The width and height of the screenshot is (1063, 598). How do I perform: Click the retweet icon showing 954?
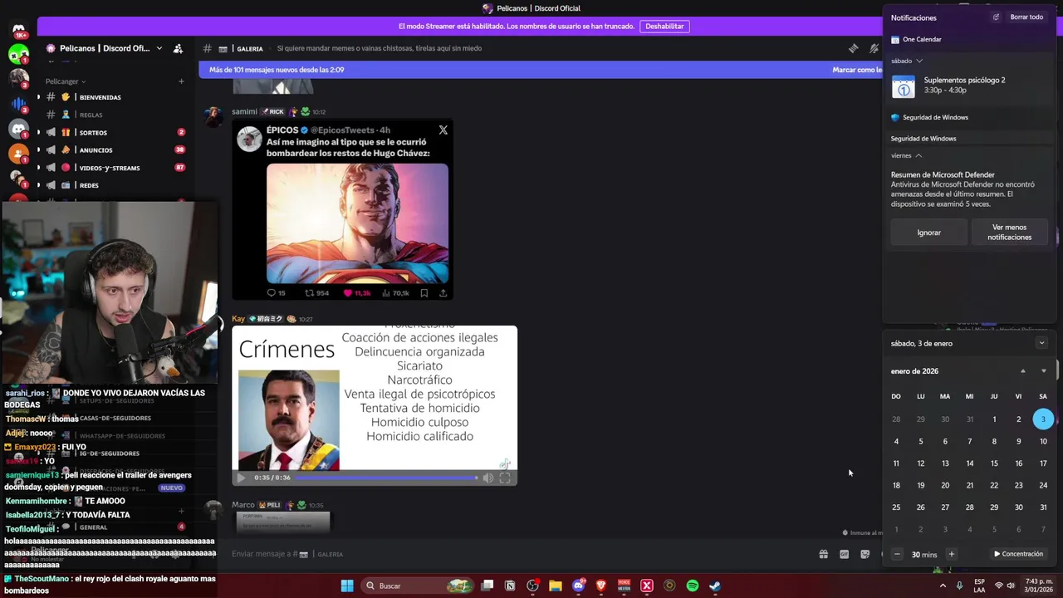310,292
